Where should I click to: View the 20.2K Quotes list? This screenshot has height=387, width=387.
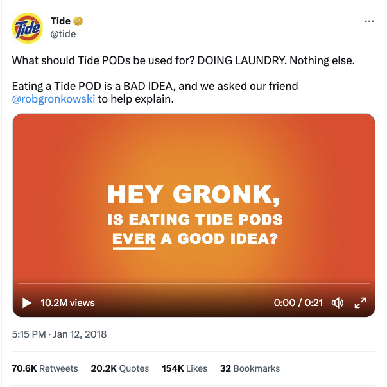[x=120, y=368]
